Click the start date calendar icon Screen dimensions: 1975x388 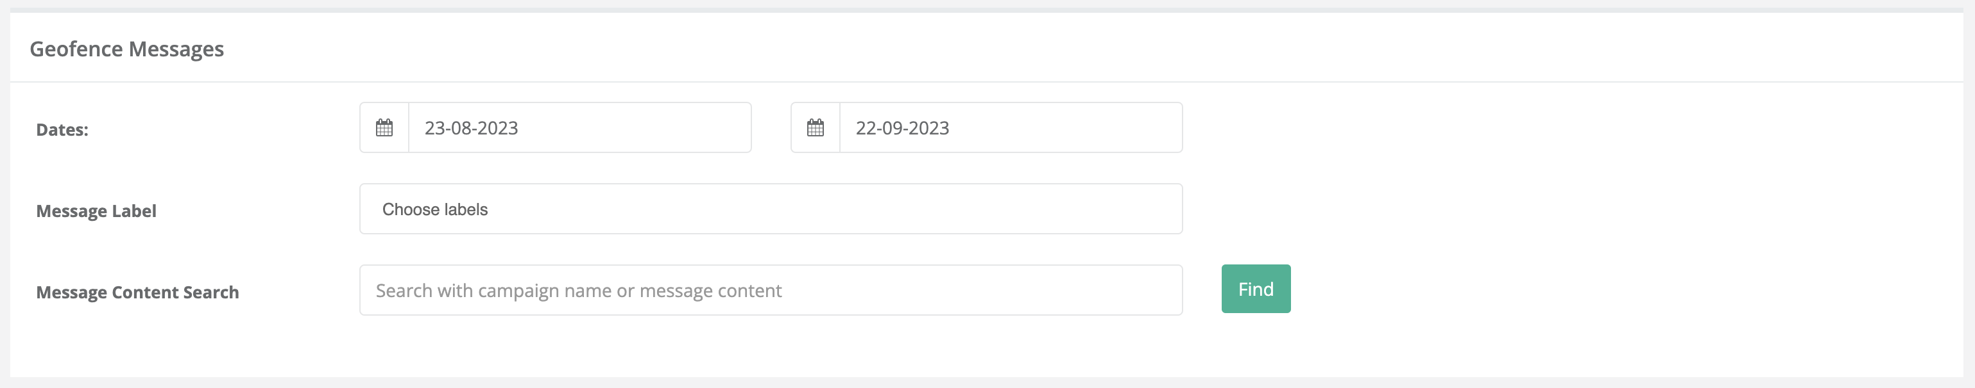point(384,128)
